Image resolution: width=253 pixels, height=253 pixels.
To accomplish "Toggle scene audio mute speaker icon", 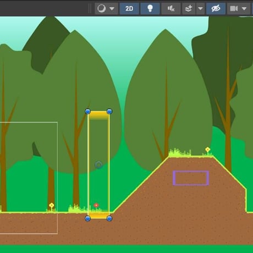I will click(171, 8).
